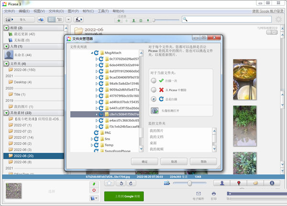Open the places pin panel

[238, 183]
